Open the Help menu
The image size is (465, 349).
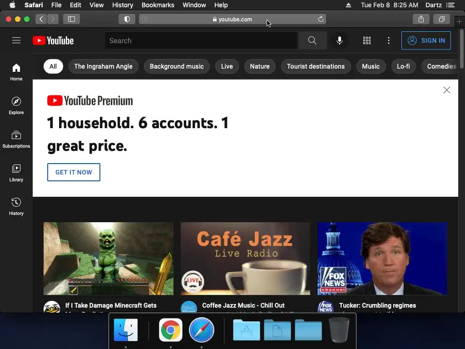pos(221,5)
